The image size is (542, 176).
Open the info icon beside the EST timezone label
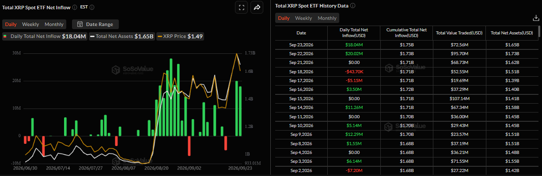(92, 7)
